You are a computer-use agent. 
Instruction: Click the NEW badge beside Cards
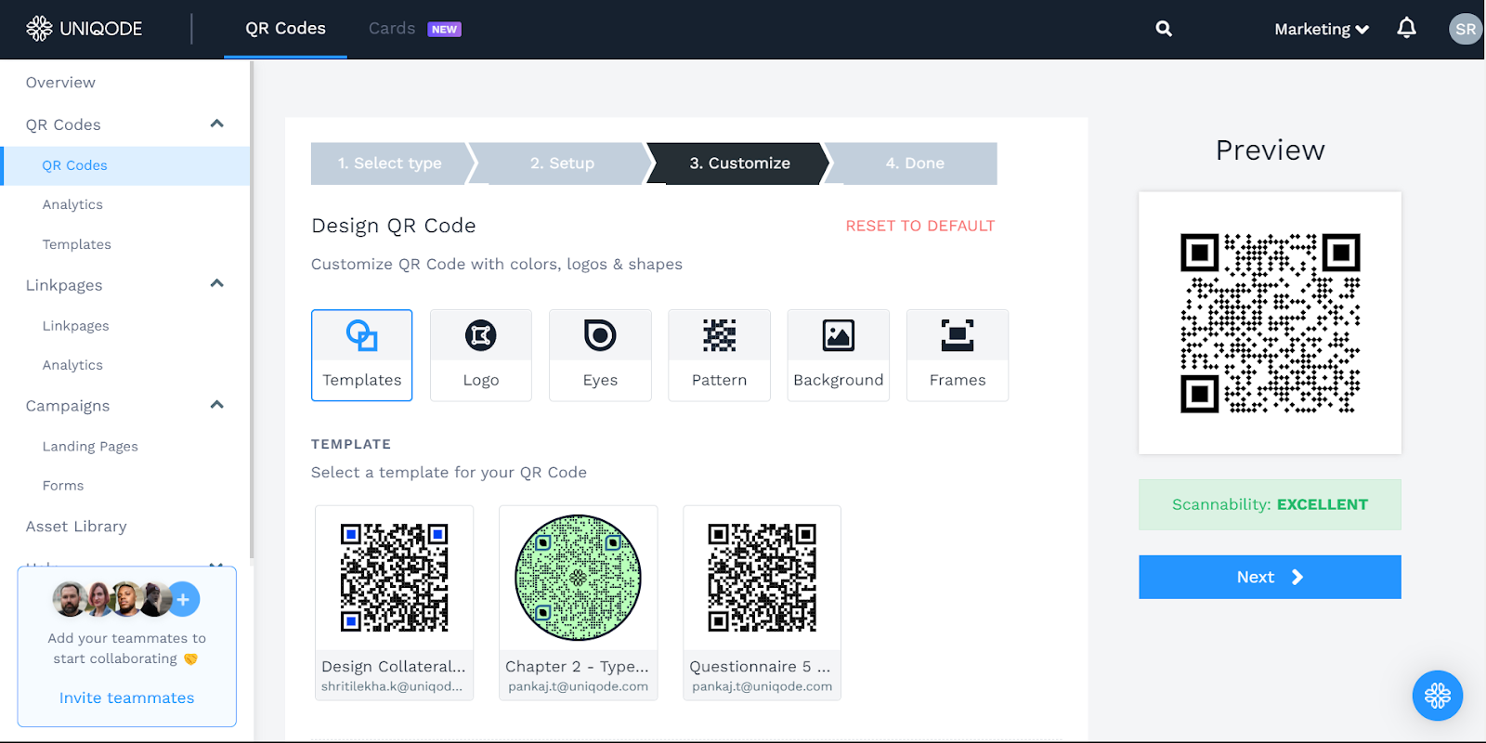pos(444,30)
